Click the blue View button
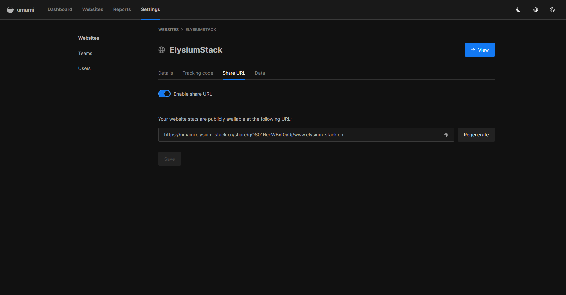Image resolution: width=566 pixels, height=295 pixels. [479, 50]
